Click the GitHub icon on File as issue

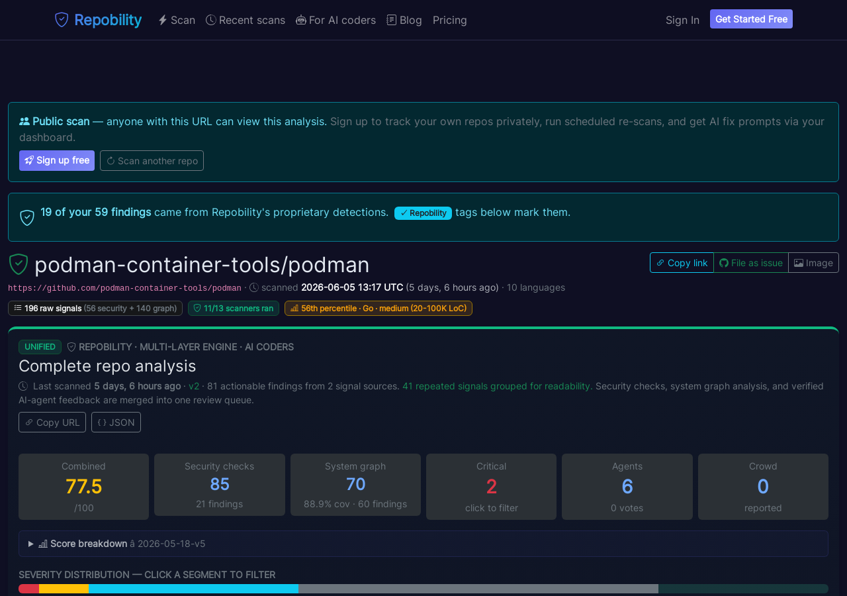pyautogui.click(x=724, y=263)
